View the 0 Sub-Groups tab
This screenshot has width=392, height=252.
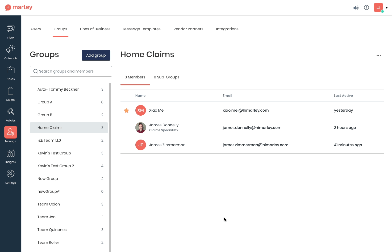166,77
